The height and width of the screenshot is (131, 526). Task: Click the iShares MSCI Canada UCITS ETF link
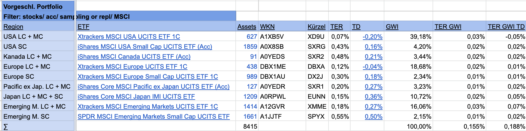pos(134,57)
